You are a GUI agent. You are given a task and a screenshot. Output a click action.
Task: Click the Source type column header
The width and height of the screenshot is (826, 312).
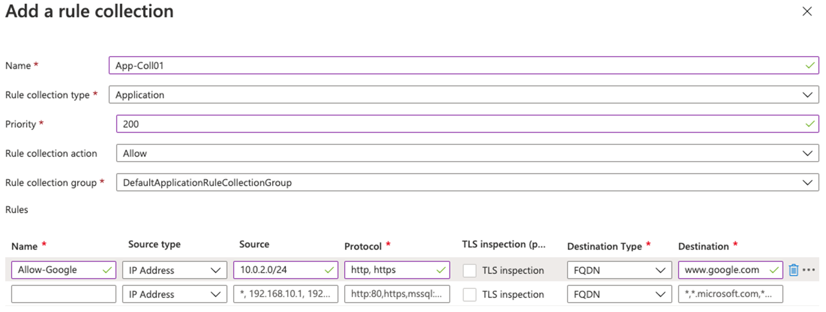pos(154,245)
